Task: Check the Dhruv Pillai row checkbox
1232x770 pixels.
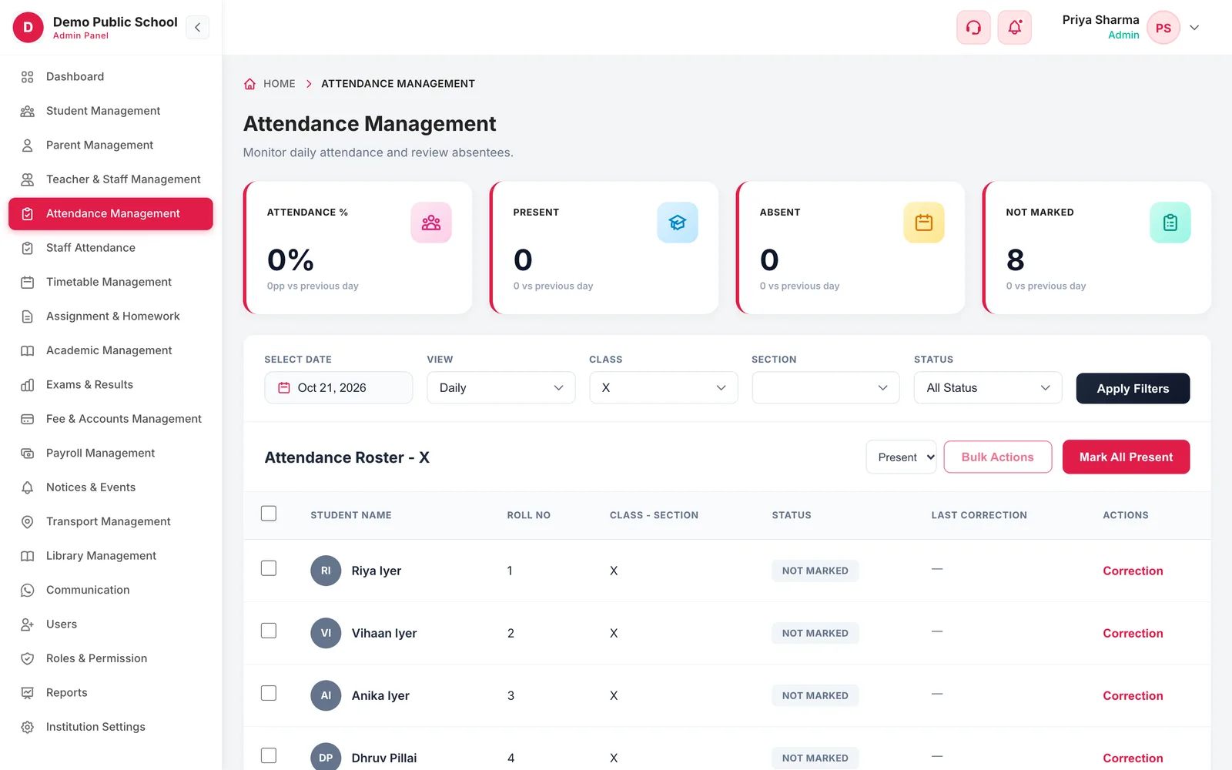Action: point(269,755)
